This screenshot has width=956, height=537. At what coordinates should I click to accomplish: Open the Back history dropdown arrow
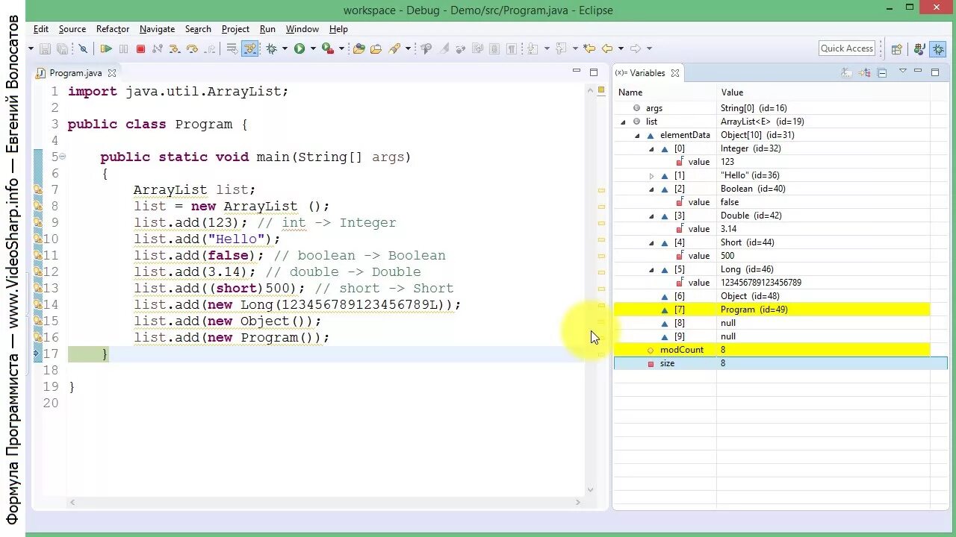click(x=621, y=48)
